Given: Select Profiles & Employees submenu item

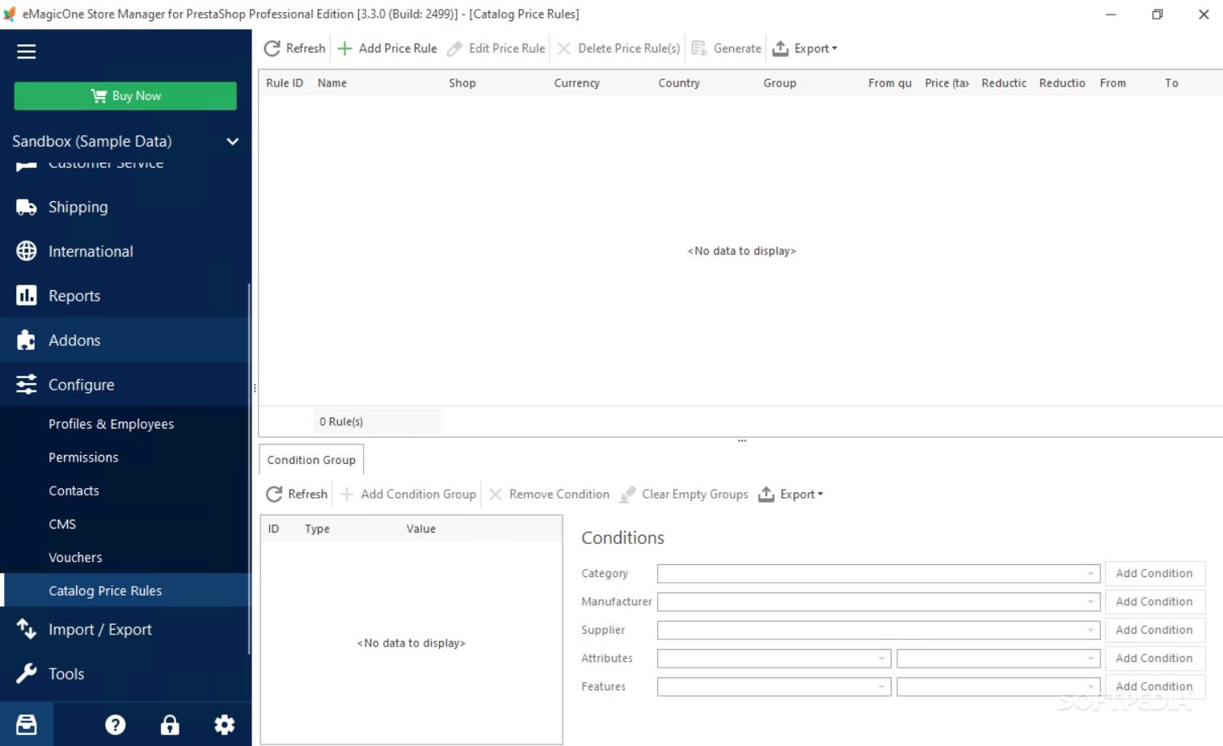Looking at the screenshot, I should click(x=111, y=424).
